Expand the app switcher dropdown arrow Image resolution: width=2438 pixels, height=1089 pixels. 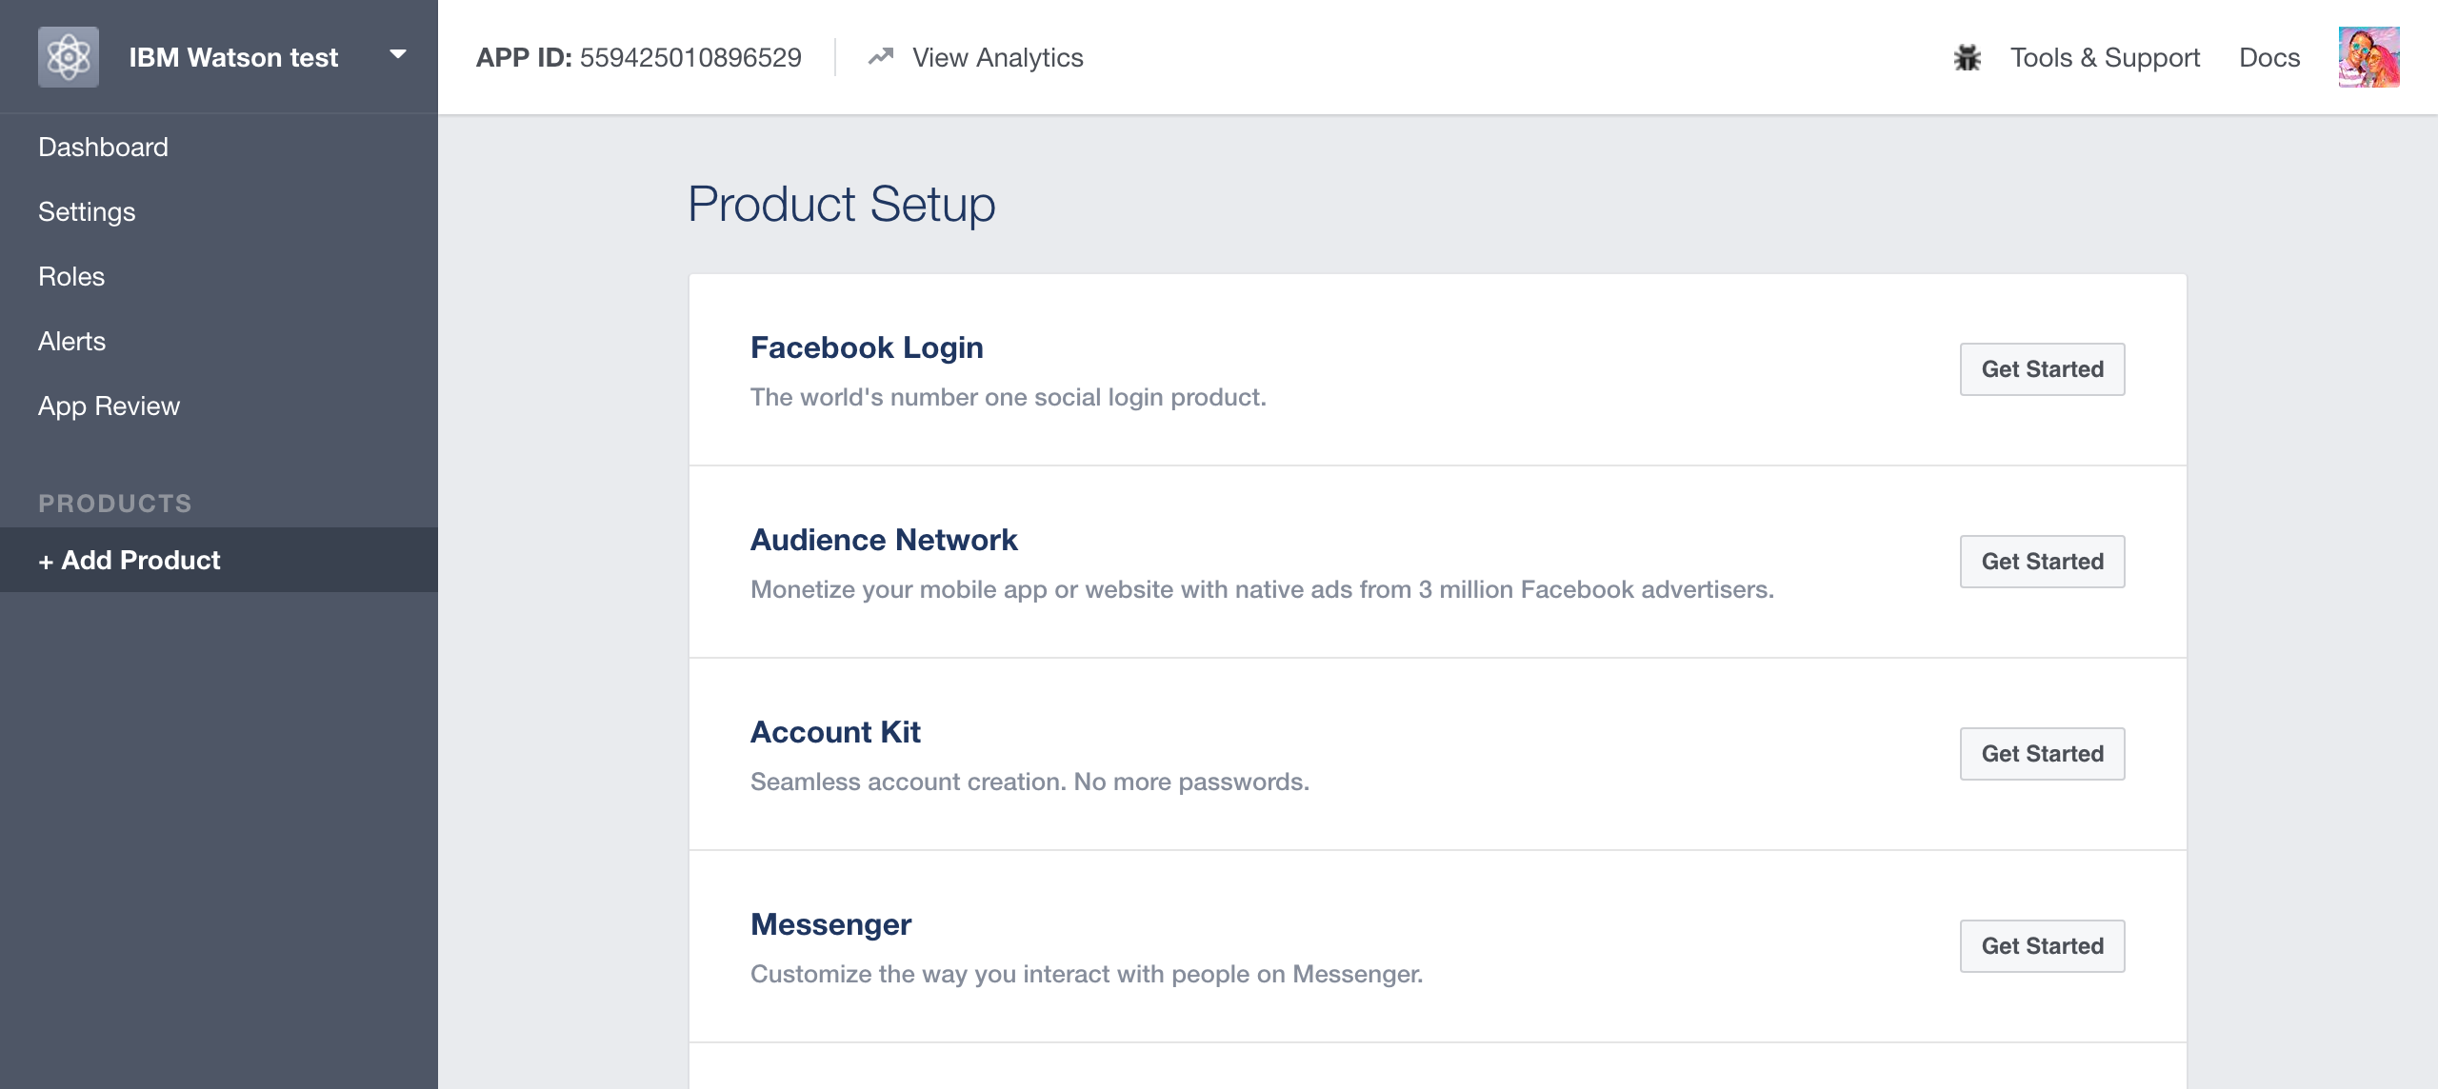[x=398, y=55]
